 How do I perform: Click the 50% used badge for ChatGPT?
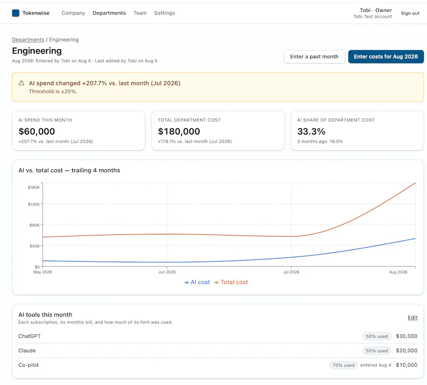[x=377, y=336]
